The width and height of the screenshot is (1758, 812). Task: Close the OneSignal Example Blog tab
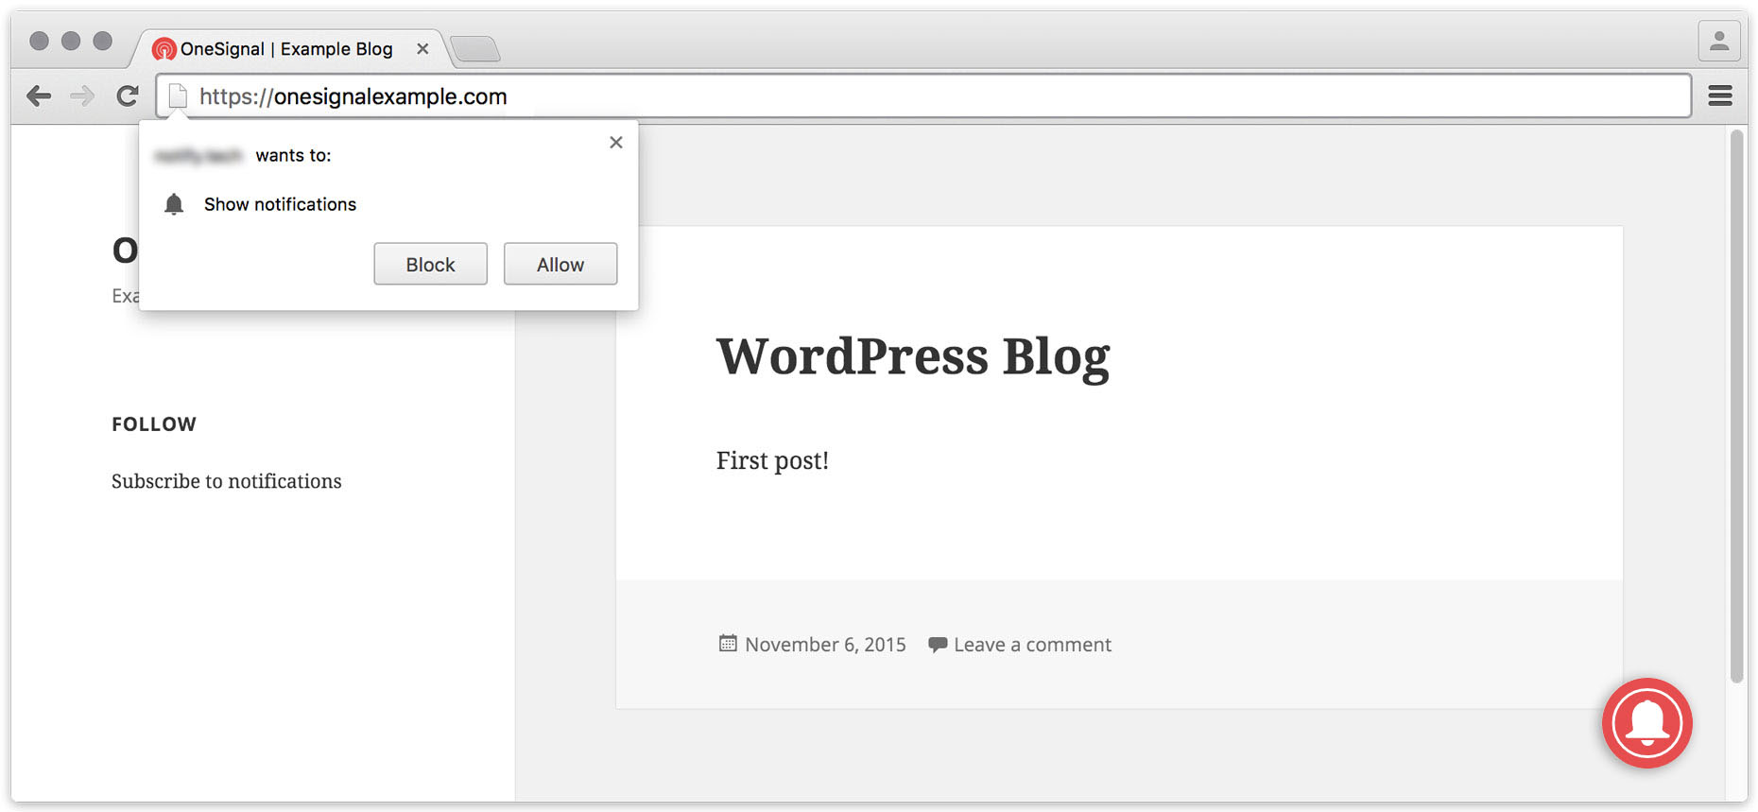(x=422, y=49)
